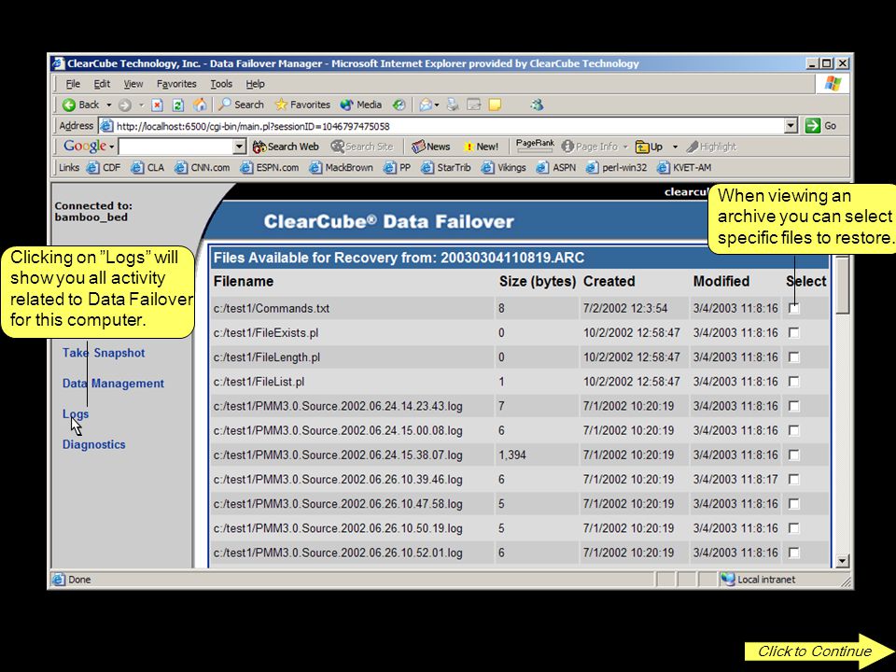The height and width of the screenshot is (672, 896).
Task: Open the perl-win32 link shortcut
Action: (617, 167)
